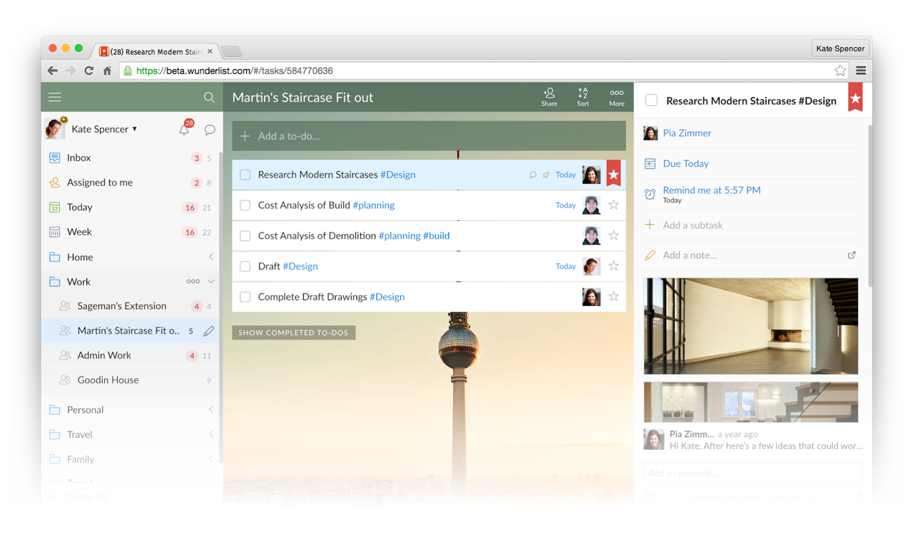Select Admin Work in the sidebar
The image size is (910, 552).
tap(104, 355)
